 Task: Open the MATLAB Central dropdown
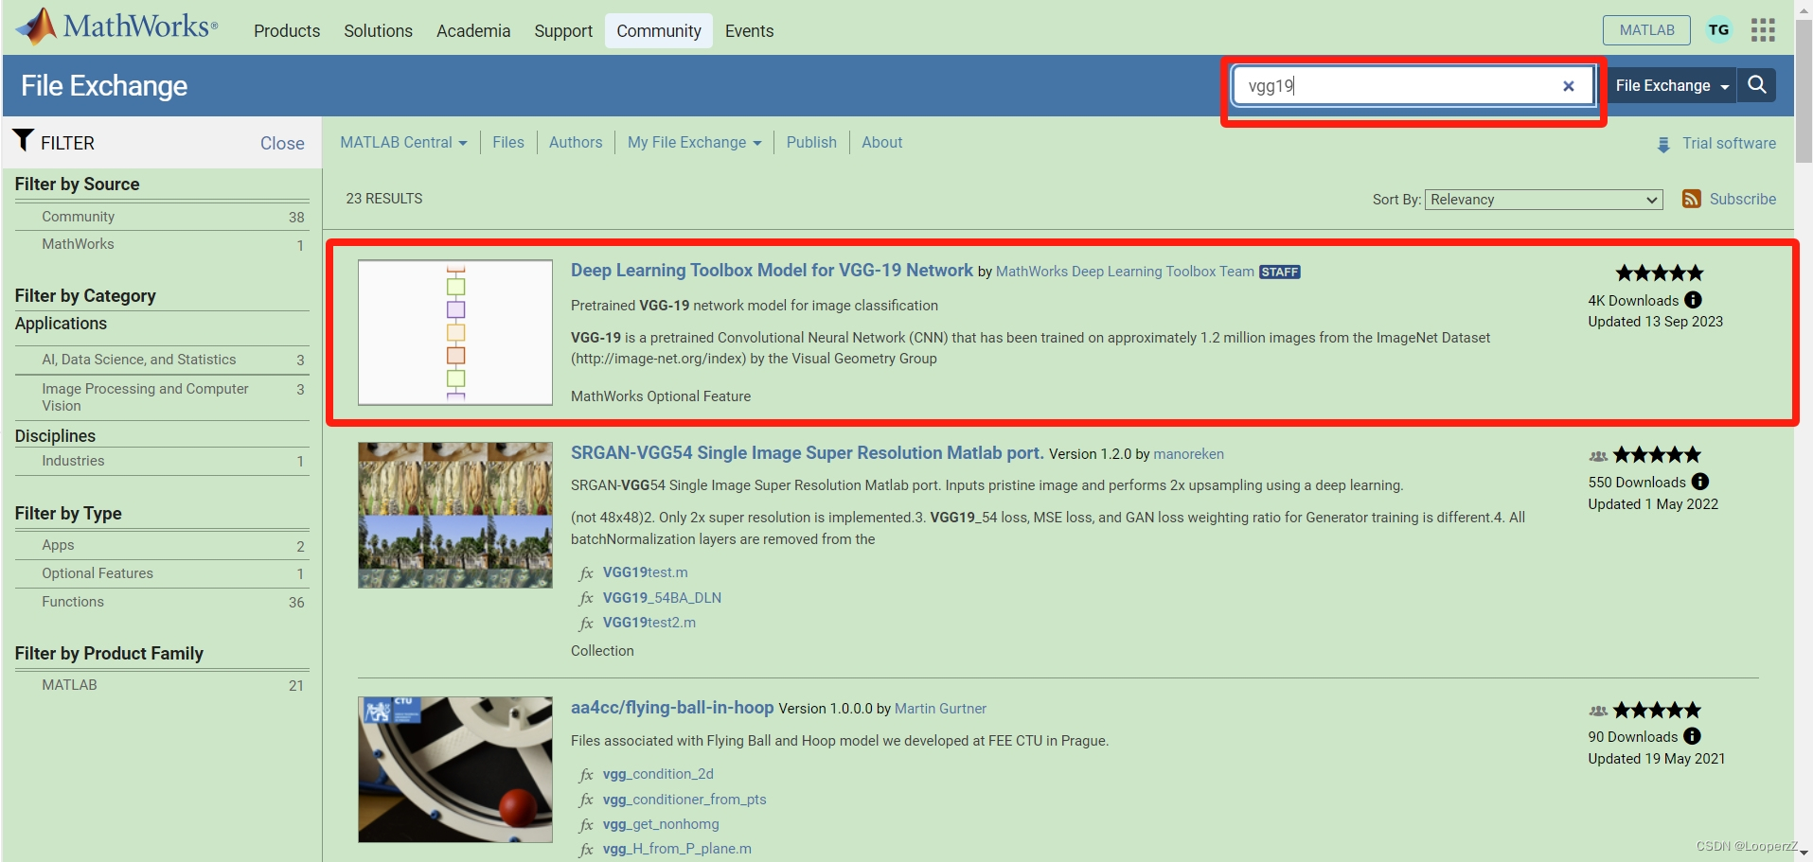(x=403, y=142)
